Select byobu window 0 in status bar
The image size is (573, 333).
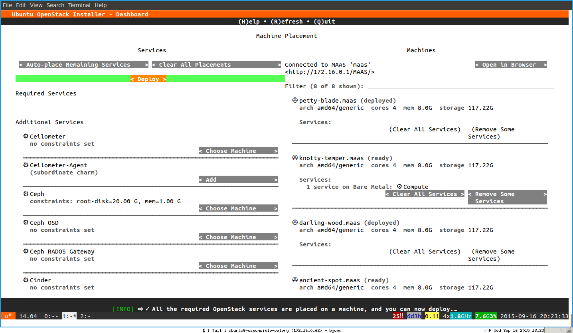coord(51,316)
